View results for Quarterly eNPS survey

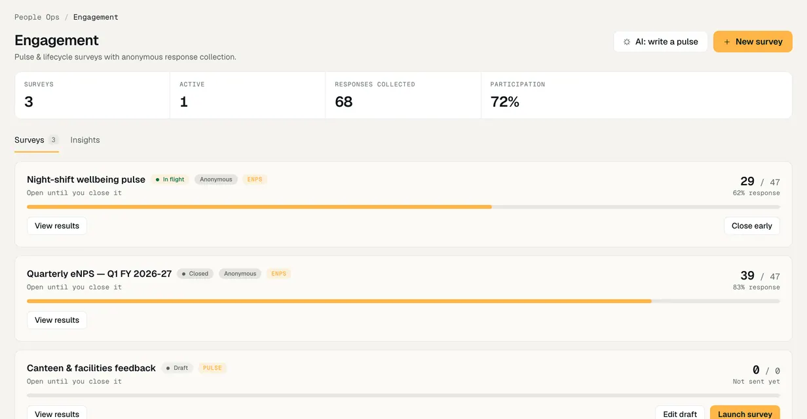57,320
